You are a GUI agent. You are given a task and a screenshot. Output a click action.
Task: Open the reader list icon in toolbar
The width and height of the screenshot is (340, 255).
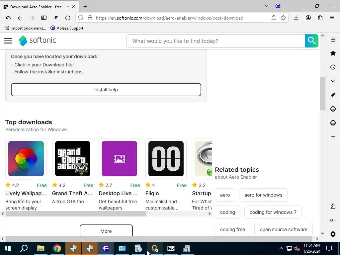point(56,18)
